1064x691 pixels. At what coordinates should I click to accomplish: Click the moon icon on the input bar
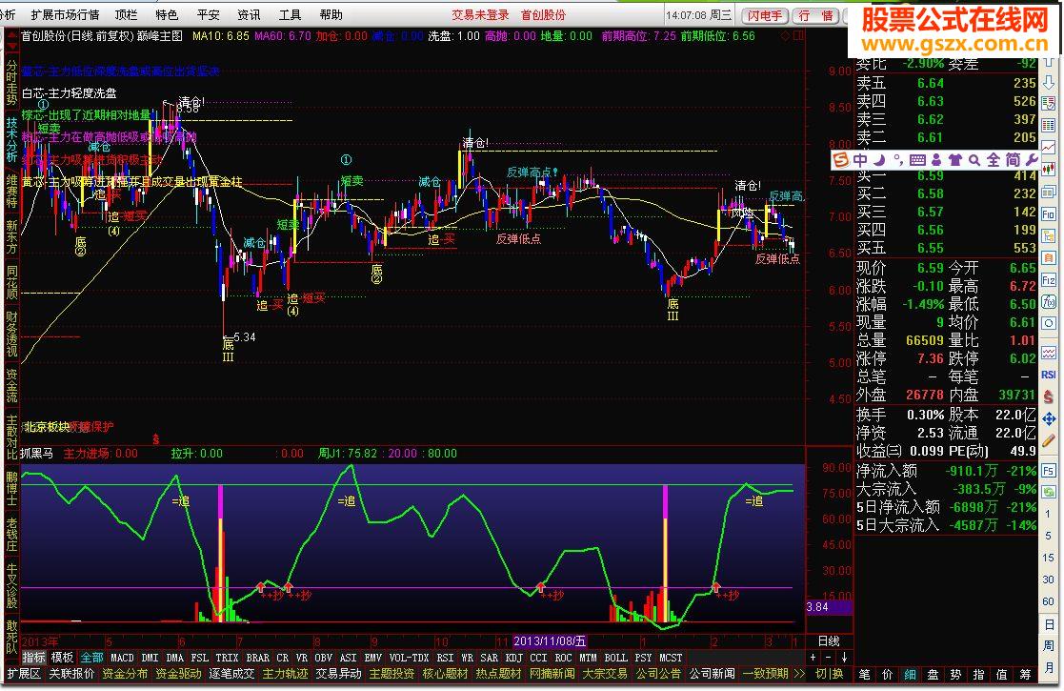click(879, 159)
